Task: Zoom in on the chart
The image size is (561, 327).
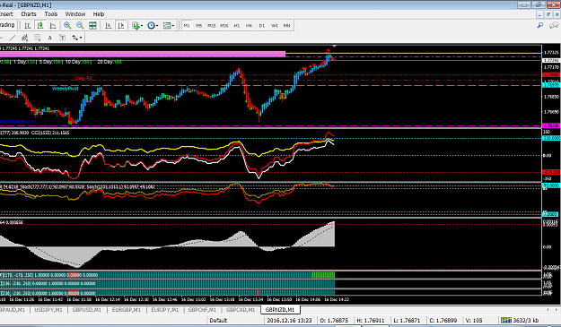Action: click(67, 25)
